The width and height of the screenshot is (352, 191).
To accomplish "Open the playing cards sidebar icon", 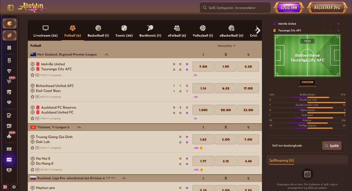I will tap(9, 126).
